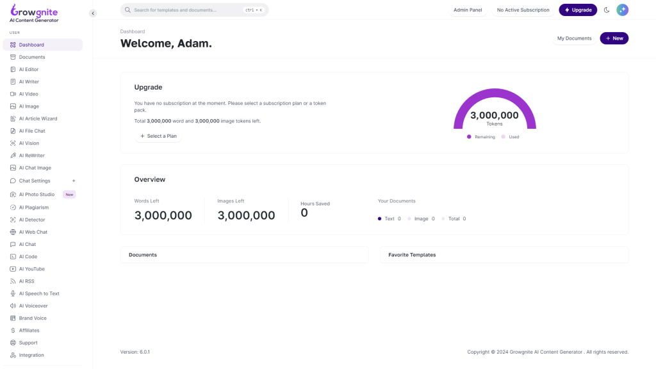Click the AI YouTube icon
Image resolution: width=656 pixels, height=369 pixels.
(x=13, y=269)
